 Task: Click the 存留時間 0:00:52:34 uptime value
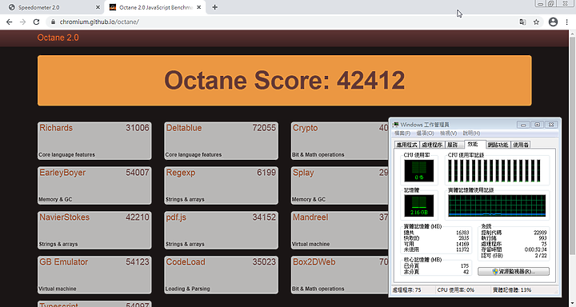535,249
